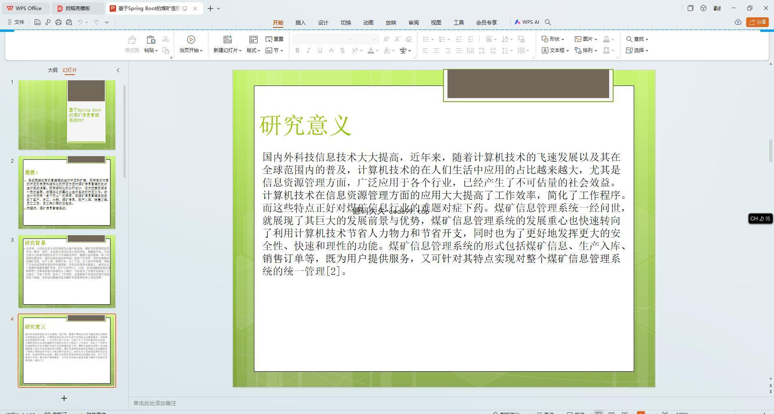Open the Shapes (形状) dropdown
The height and width of the screenshot is (414, 774).
553,39
